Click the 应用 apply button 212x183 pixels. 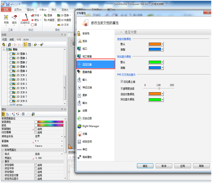[182, 166]
